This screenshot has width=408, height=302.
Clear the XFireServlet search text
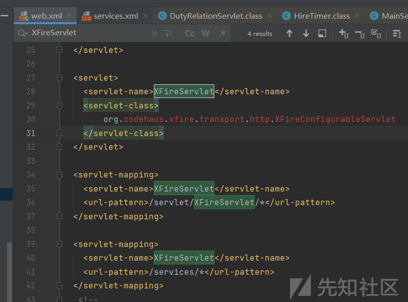(x=154, y=33)
